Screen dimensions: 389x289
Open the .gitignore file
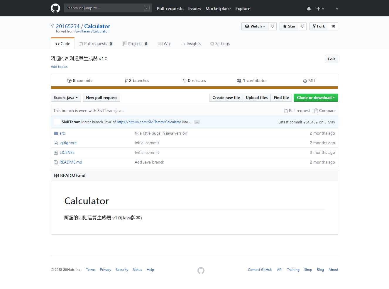click(68, 143)
